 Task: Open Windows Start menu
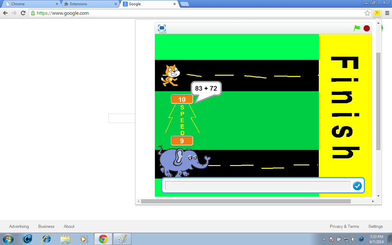coord(8,239)
